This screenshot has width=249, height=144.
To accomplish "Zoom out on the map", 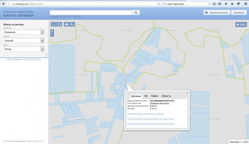I will 52,35.
